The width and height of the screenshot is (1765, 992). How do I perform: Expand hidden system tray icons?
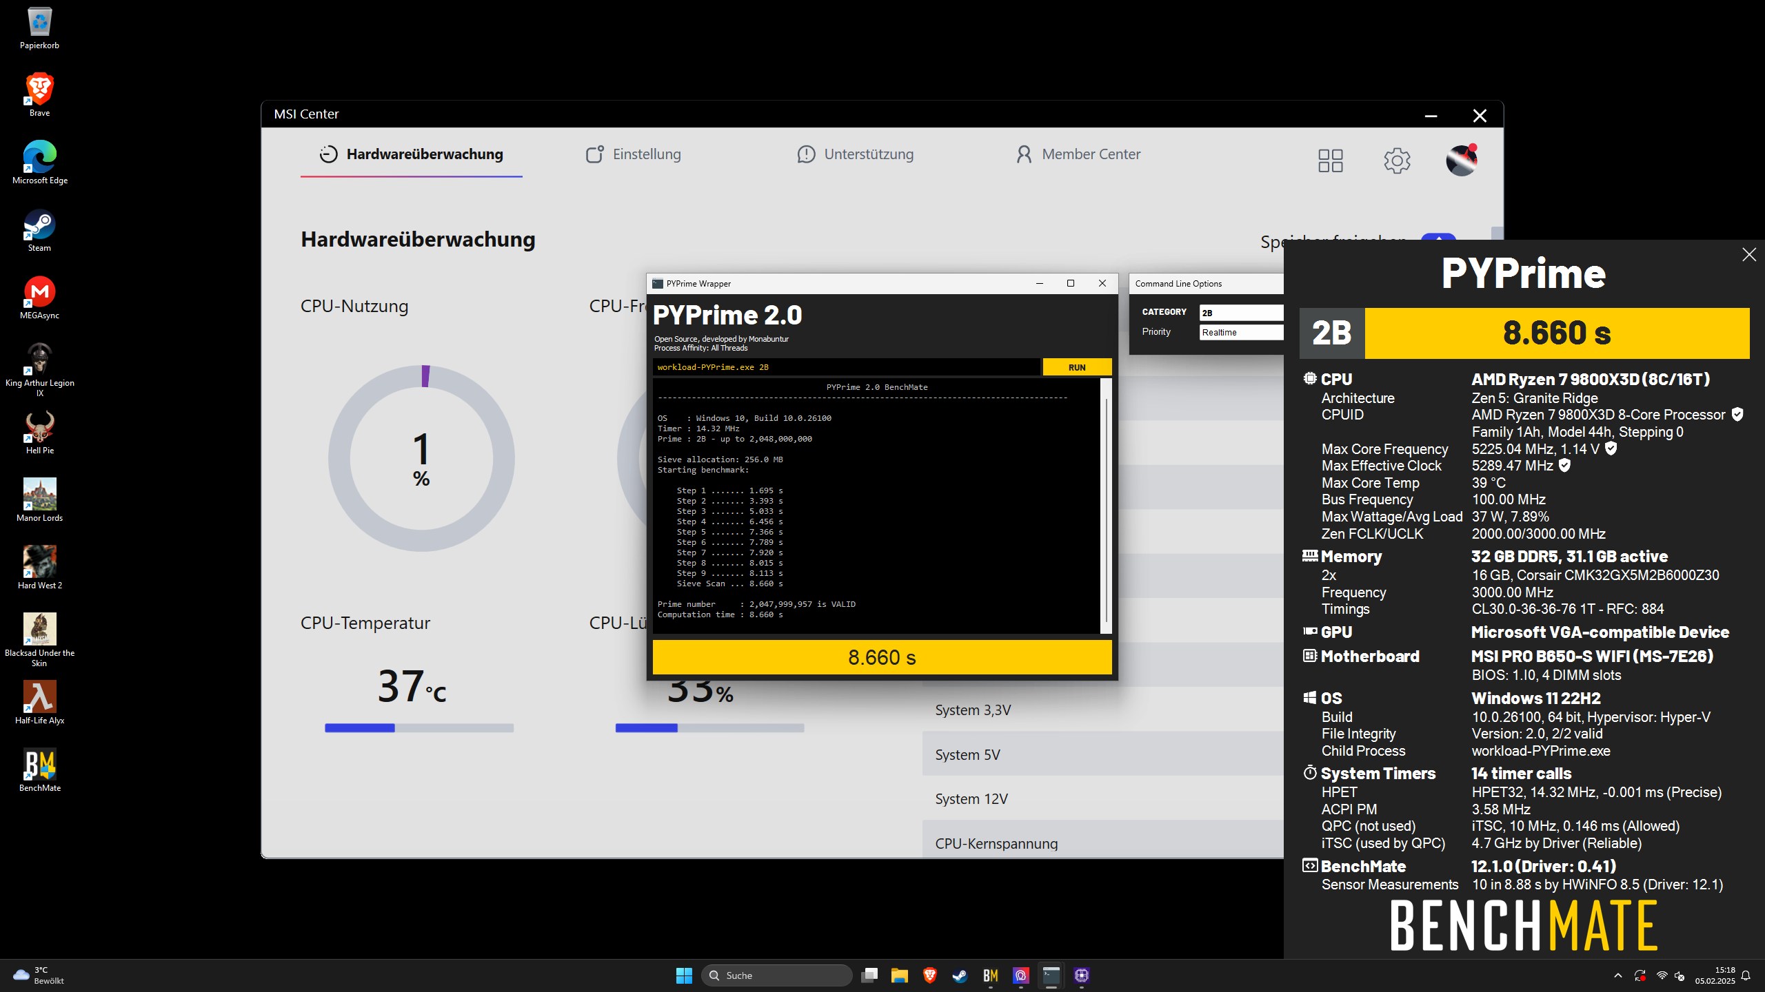coord(1618,975)
